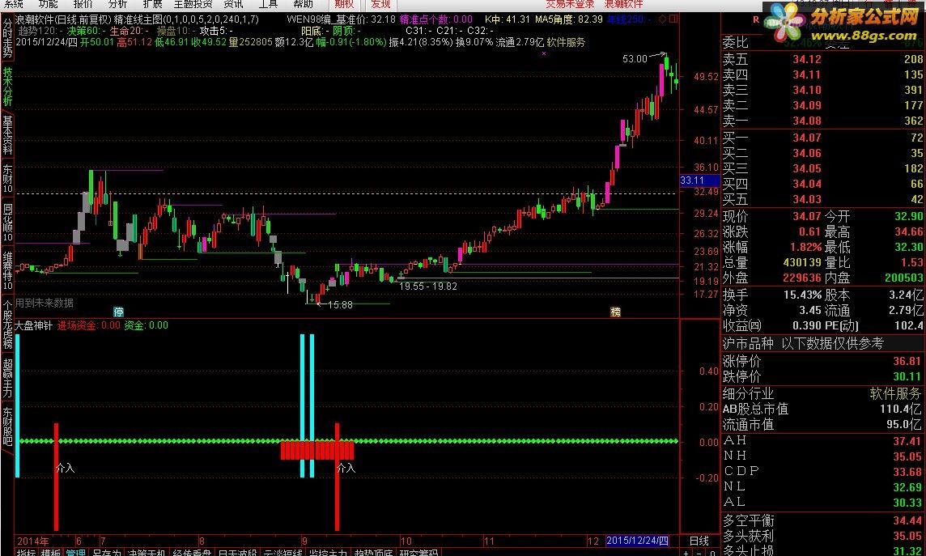Viewport: 926px width, 556px height.
Task: Open the 分析 menu
Action: [x=117, y=4]
